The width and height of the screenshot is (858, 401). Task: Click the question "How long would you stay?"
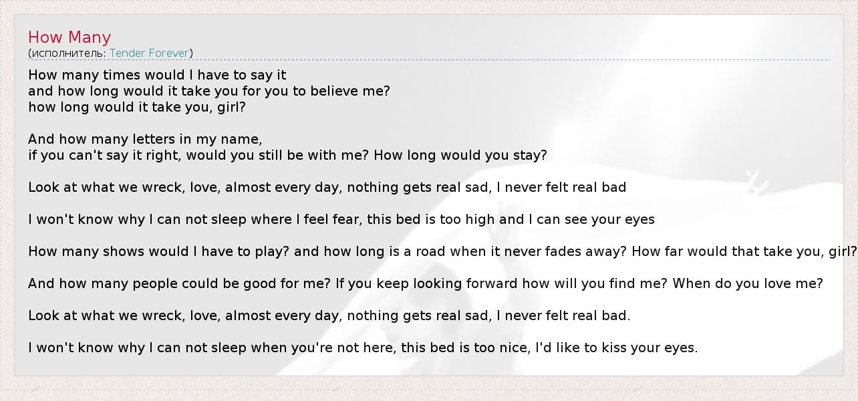point(460,155)
